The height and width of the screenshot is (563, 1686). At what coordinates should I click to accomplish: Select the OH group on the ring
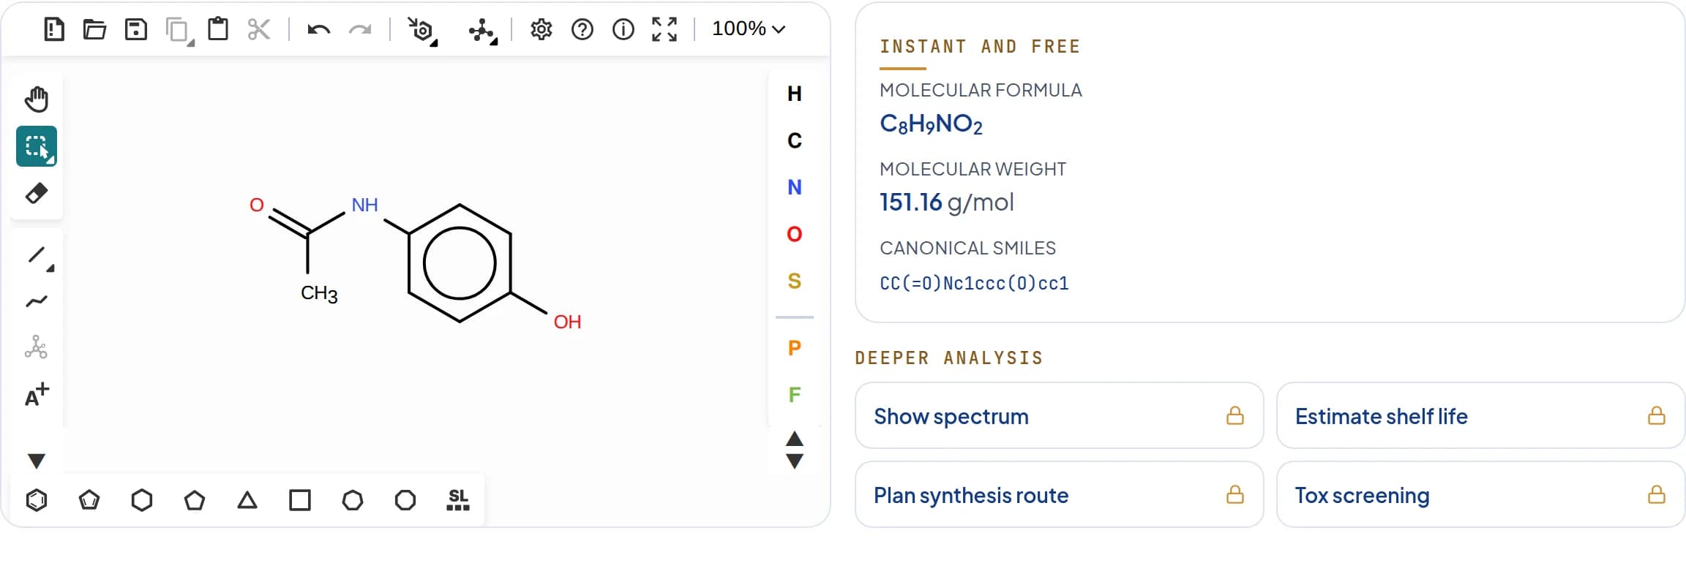(567, 322)
